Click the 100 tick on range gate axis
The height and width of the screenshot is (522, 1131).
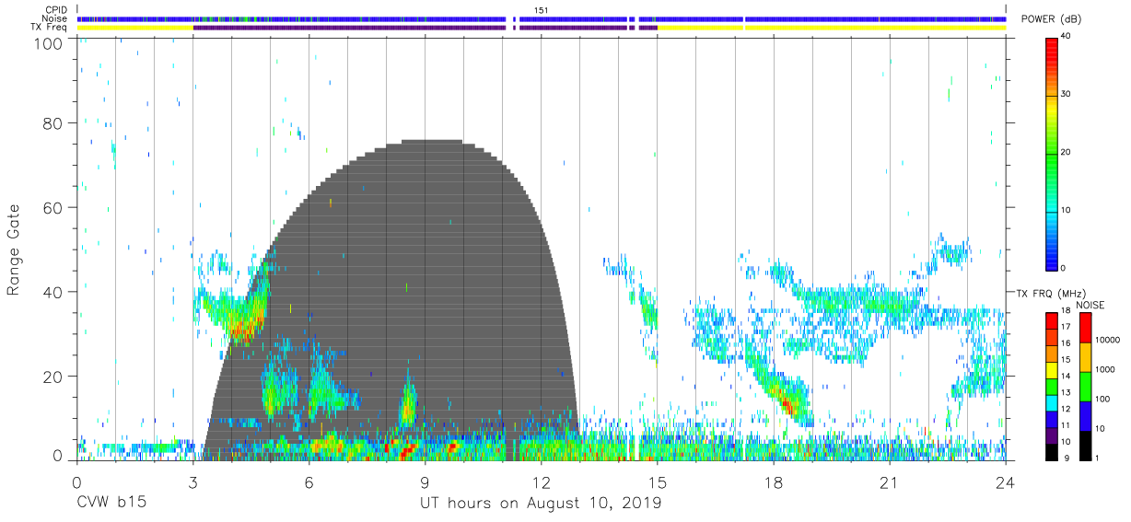coord(49,42)
